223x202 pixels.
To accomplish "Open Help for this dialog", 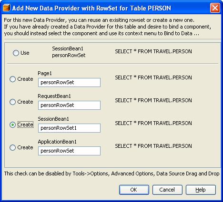I will coord(201,190).
